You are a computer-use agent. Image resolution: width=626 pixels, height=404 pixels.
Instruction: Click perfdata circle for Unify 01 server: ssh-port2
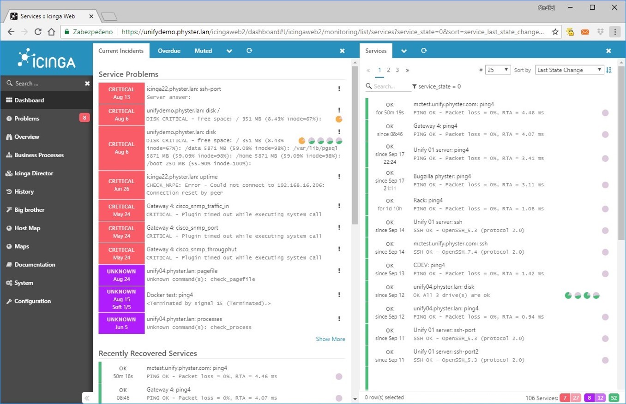[605, 360]
